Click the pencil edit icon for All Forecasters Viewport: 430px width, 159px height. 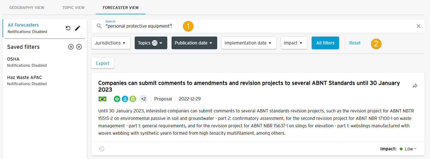pyautogui.click(x=78, y=28)
